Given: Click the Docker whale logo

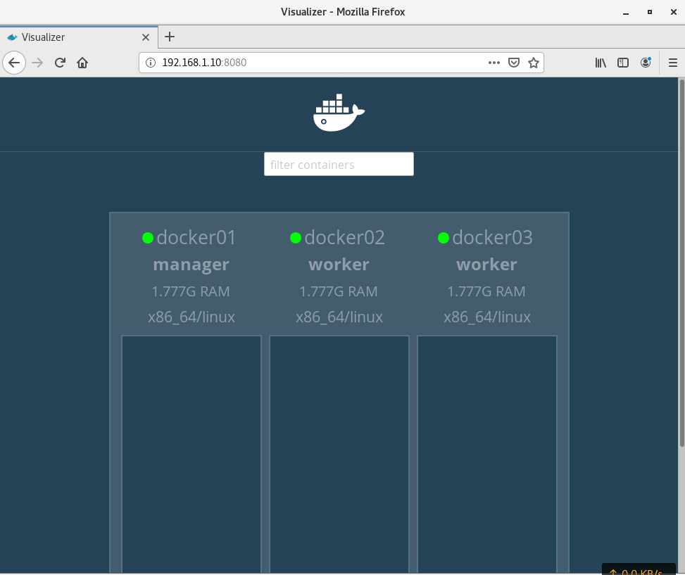Looking at the screenshot, I should [x=339, y=113].
